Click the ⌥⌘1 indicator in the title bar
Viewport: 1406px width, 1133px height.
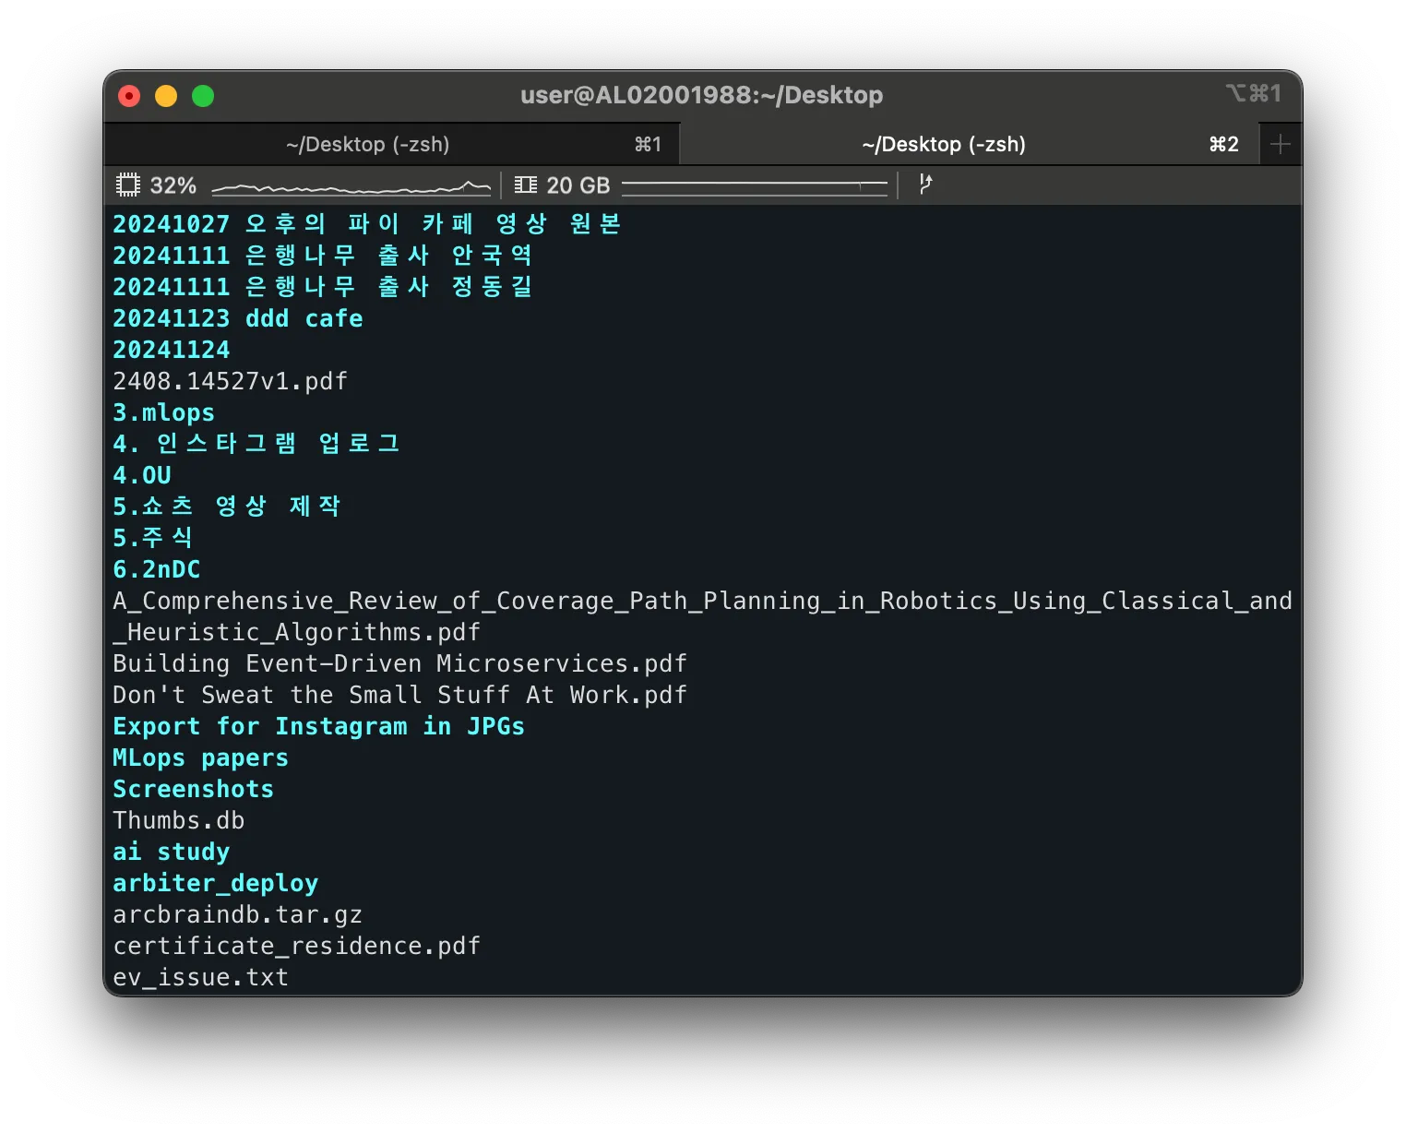(x=1253, y=94)
